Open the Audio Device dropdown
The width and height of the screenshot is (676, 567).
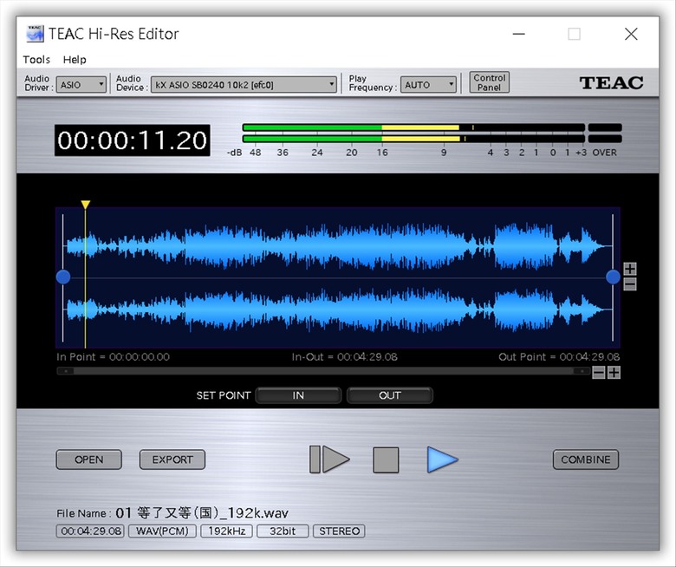244,84
